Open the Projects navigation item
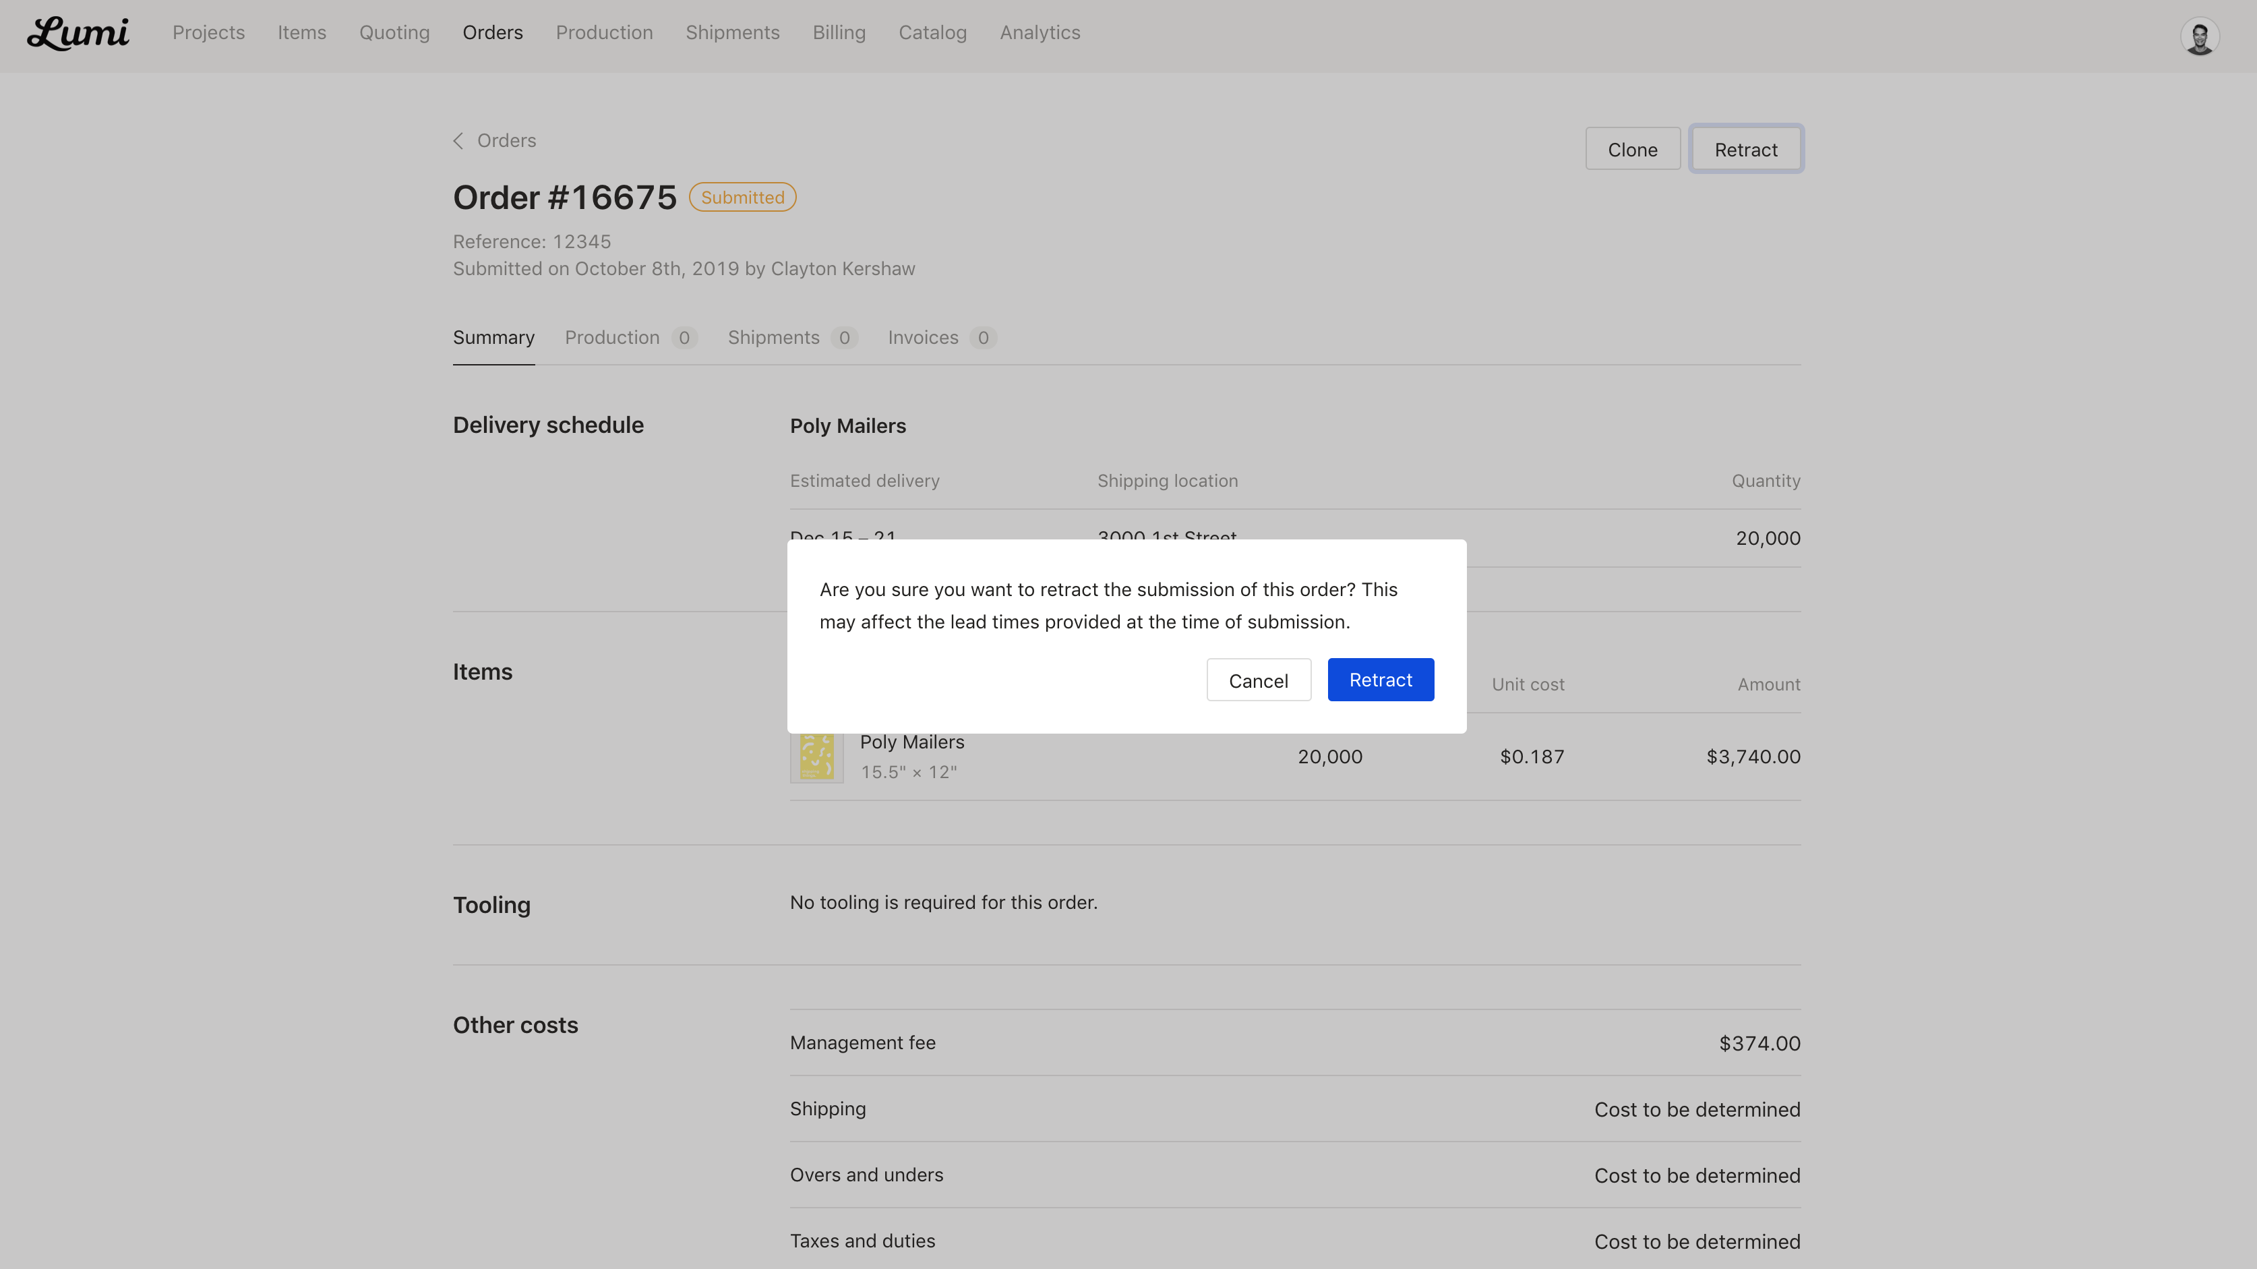Screen dimensions: 2257x1269 (x=208, y=32)
